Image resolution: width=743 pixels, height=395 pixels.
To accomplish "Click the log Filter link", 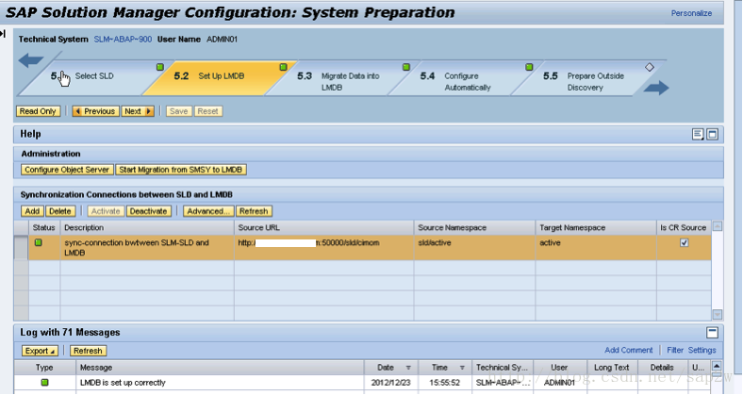I will point(675,350).
